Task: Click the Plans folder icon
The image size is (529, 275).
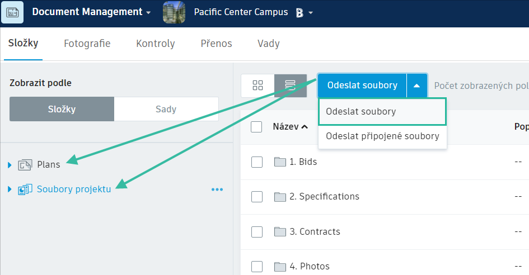Action: pyautogui.click(x=25, y=165)
